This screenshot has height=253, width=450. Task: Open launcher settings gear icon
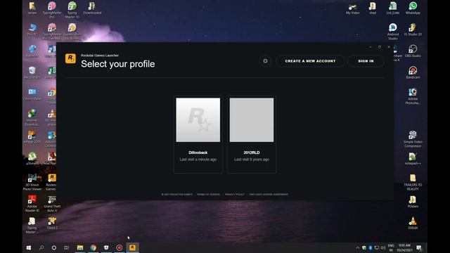[x=265, y=61]
